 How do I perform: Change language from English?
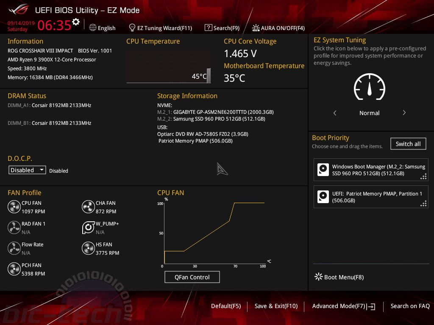(x=106, y=28)
